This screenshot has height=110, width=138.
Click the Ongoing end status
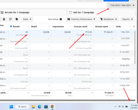(x=126, y=59)
